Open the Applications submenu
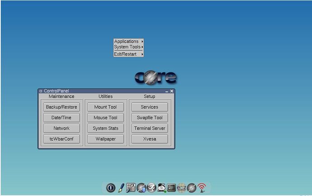Viewport: 312px width, 196px height. (x=128, y=41)
